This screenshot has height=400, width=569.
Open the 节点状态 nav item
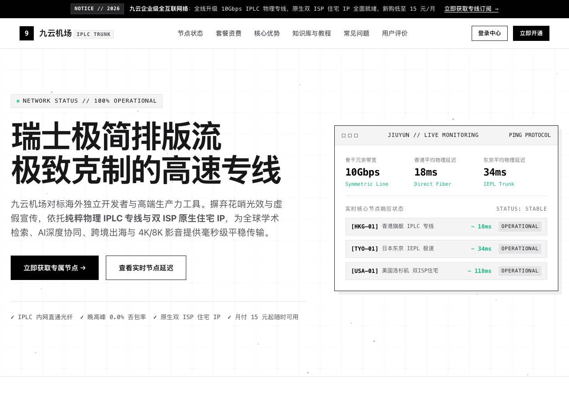click(190, 33)
